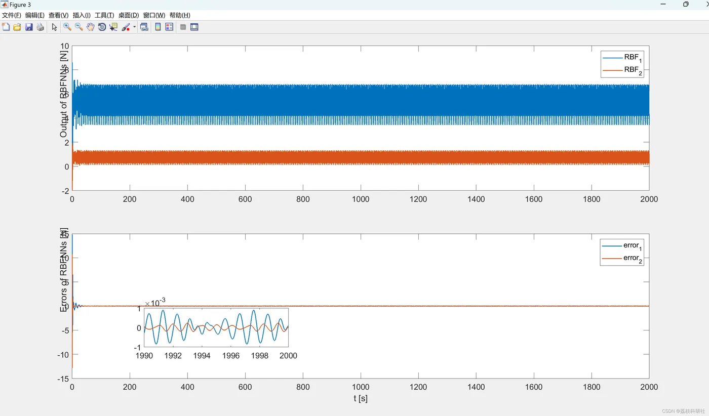The height and width of the screenshot is (416, 709).
Task: Click the ×10⁻³ exponent label on inset
Action: [x=155, y=303]
